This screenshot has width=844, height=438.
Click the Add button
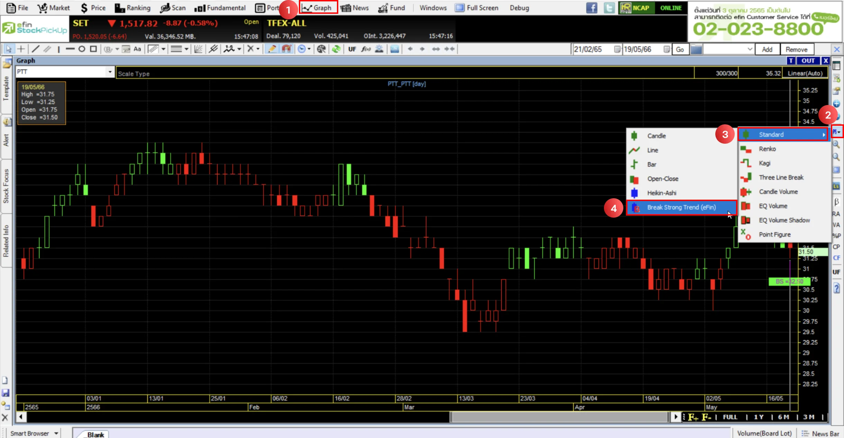tap(767, 49)
